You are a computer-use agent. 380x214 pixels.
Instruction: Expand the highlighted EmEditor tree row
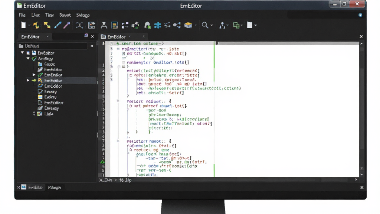(x=28, y=80)
